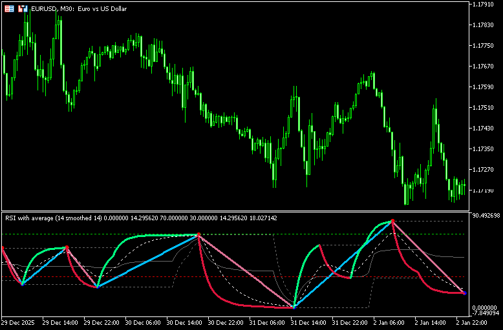
Task: Click the blue dot at the indicator's right end
Action: tap(464, 294)
